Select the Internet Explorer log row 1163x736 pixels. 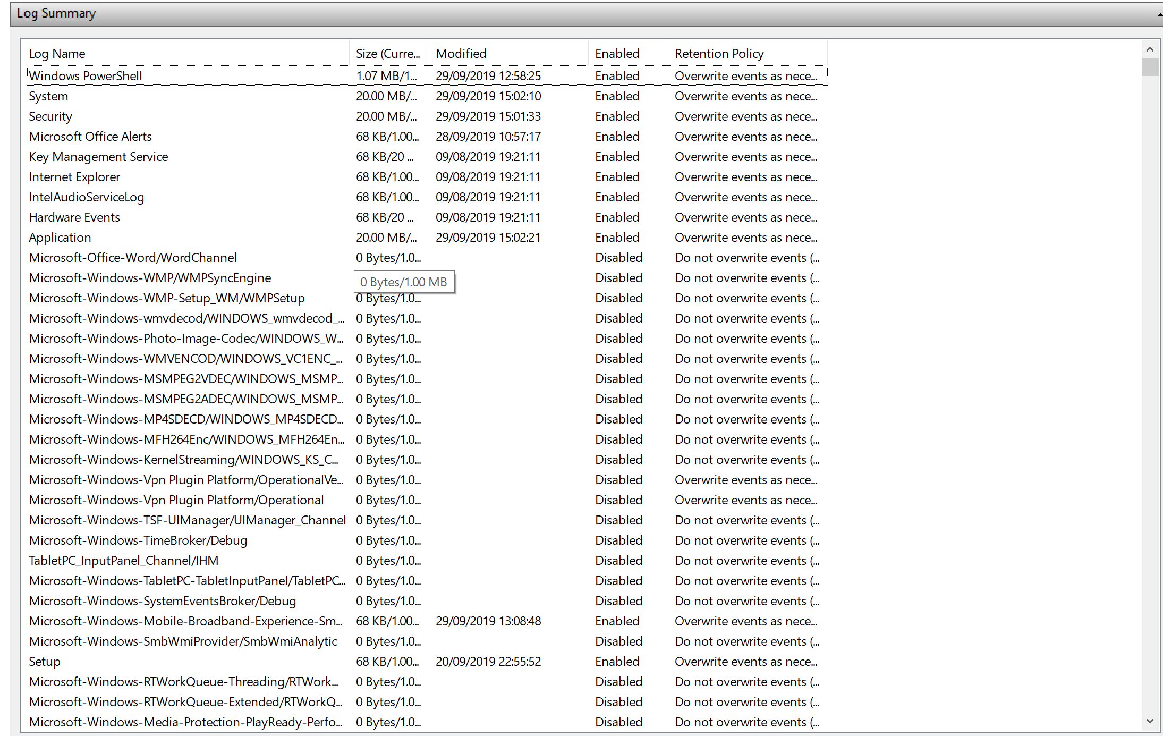[x=74, y=177]
